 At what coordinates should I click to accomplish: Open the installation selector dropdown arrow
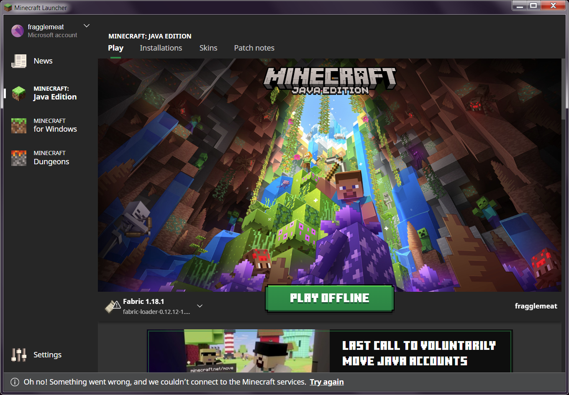(x=200, y=306)
